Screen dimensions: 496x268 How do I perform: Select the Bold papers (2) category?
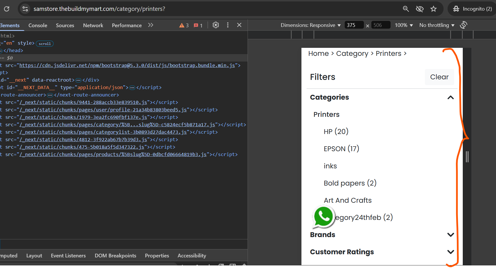[350, 183]
